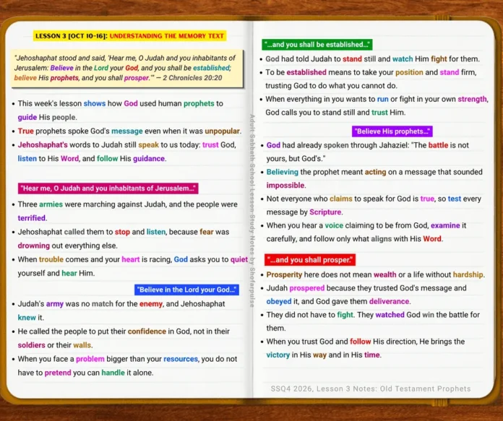Click the pink 'Hear me, O Judah' heading
Screen dimensions: 503x421
tap(108, 188)
